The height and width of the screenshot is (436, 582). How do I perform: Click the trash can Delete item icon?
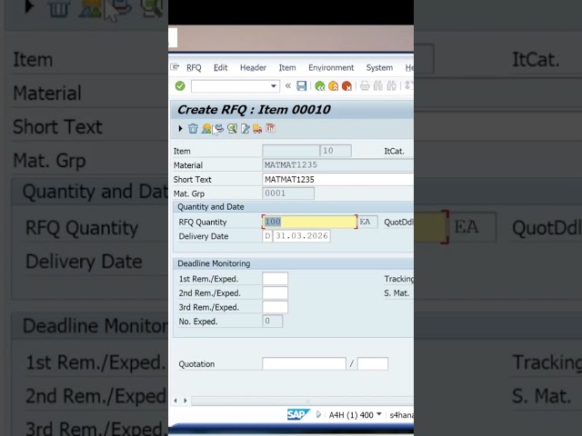pyautogui.click(x=193, y=129)
